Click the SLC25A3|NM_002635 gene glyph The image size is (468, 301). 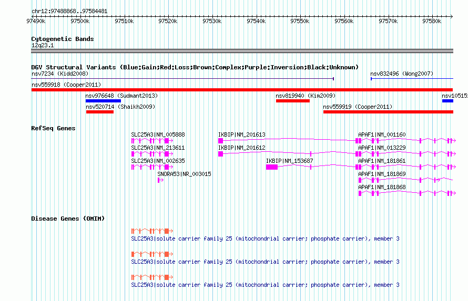point(152,167)
